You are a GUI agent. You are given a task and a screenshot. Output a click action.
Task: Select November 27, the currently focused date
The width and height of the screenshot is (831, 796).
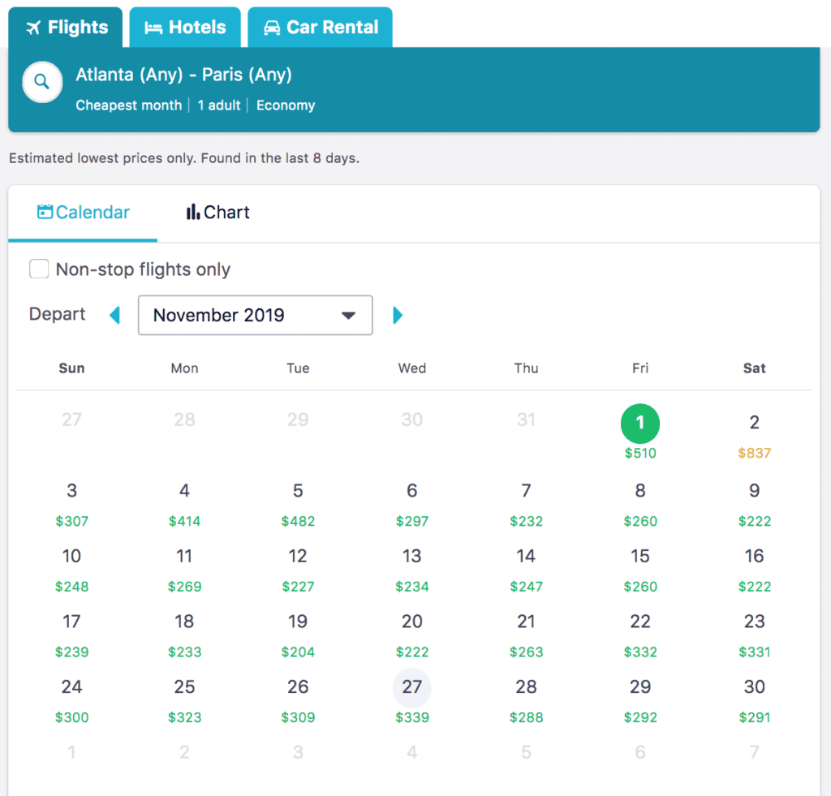[x=411, y=686]
